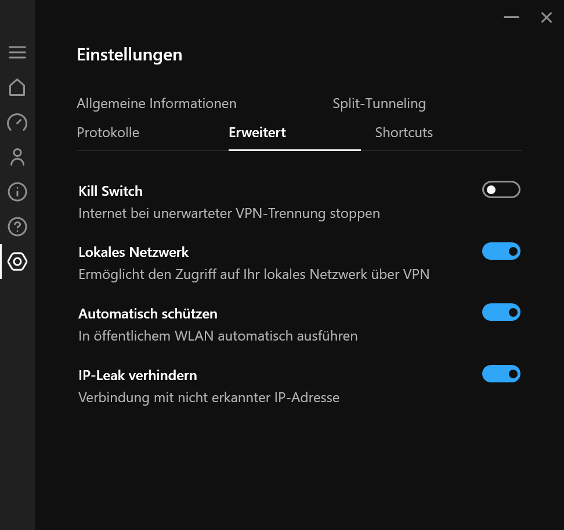Click the Kill Switch label
The width and height of the screenshot is (564, 530).
click(x=110, y=191)
